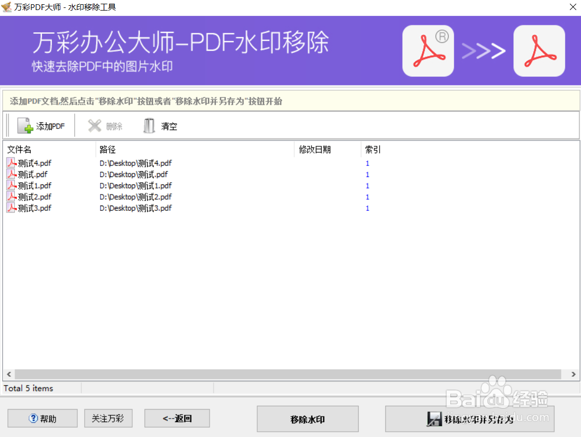Select the PDF icon of 测试1.pdf

click(12, 185)
